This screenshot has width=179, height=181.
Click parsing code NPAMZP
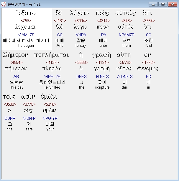pyautogui.click(x=127, y=35)
